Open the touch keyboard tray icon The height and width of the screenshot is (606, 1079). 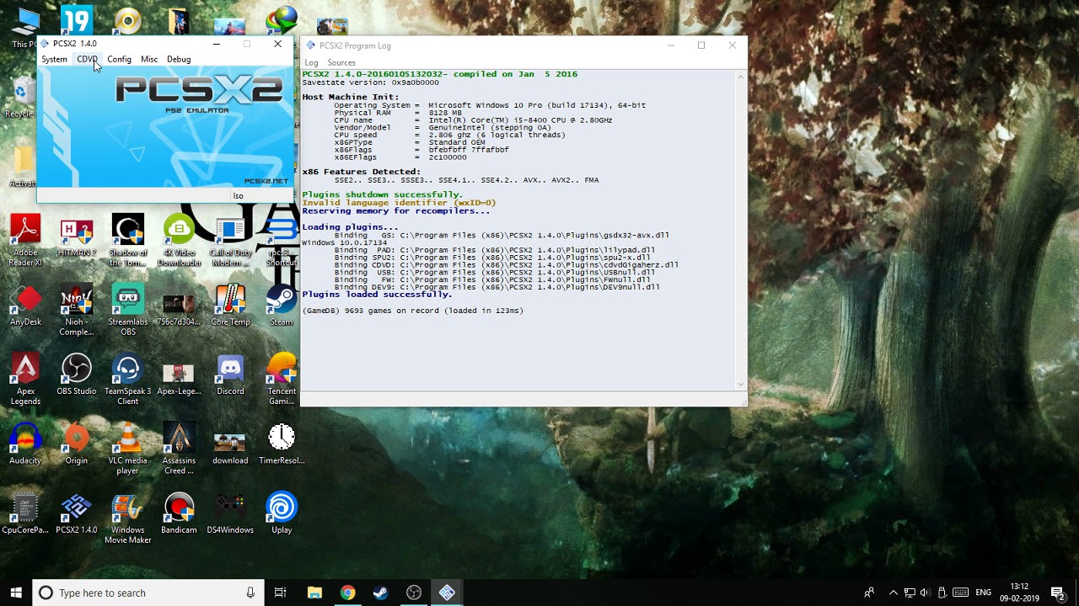[x=960, y=593]
